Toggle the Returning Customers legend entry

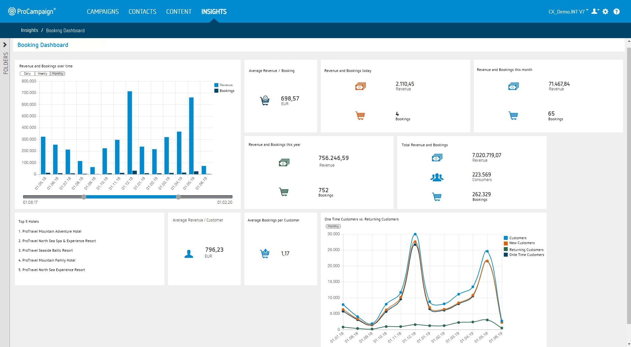(x=526, y=250)
